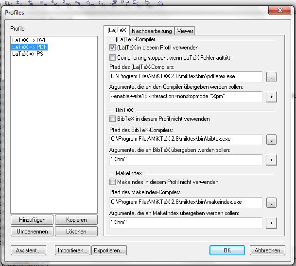Open MakeIndex arguments placeholder arrow menu
This screenshot has height=266, width=296.
[272, 223]
